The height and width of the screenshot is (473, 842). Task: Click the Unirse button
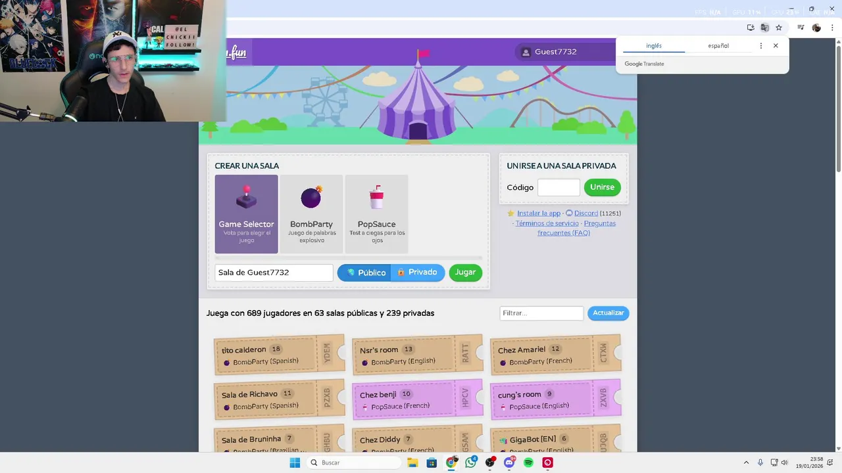coord(602,187)
